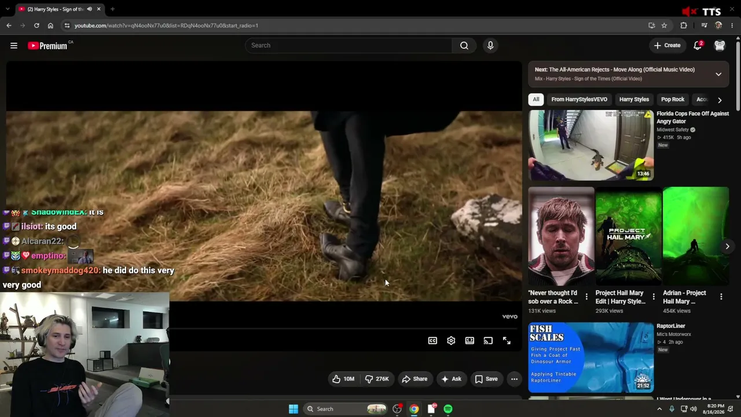The height and width of the screenshot is (417, 741).
Task: Enter fullscreen video mode
Action: tap(507, 341)
